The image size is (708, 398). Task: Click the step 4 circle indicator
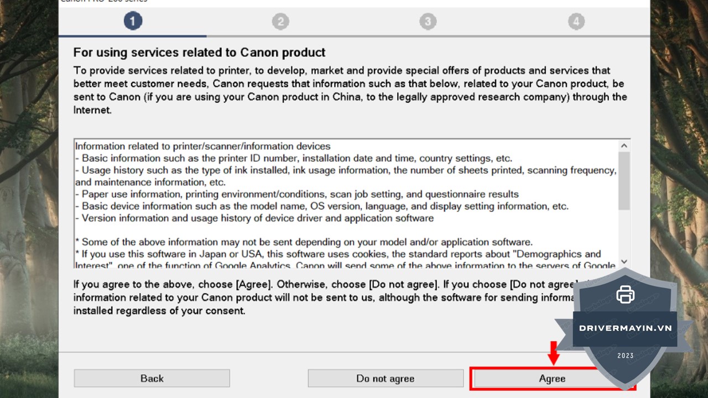pyautogui.click(x=576, y=22)
